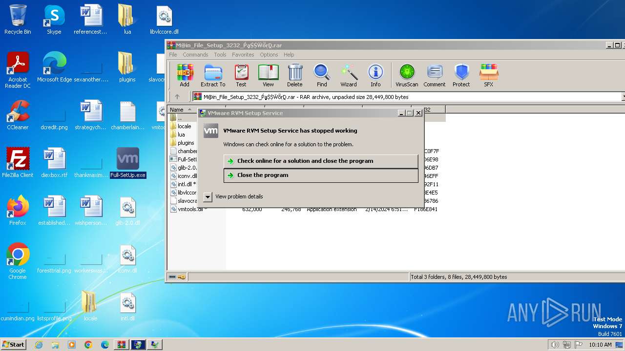Select Full-Setup entry in archive list
The width and height of the screenshot is (625, 351).
pyautogui.click(x=184, y=159)
